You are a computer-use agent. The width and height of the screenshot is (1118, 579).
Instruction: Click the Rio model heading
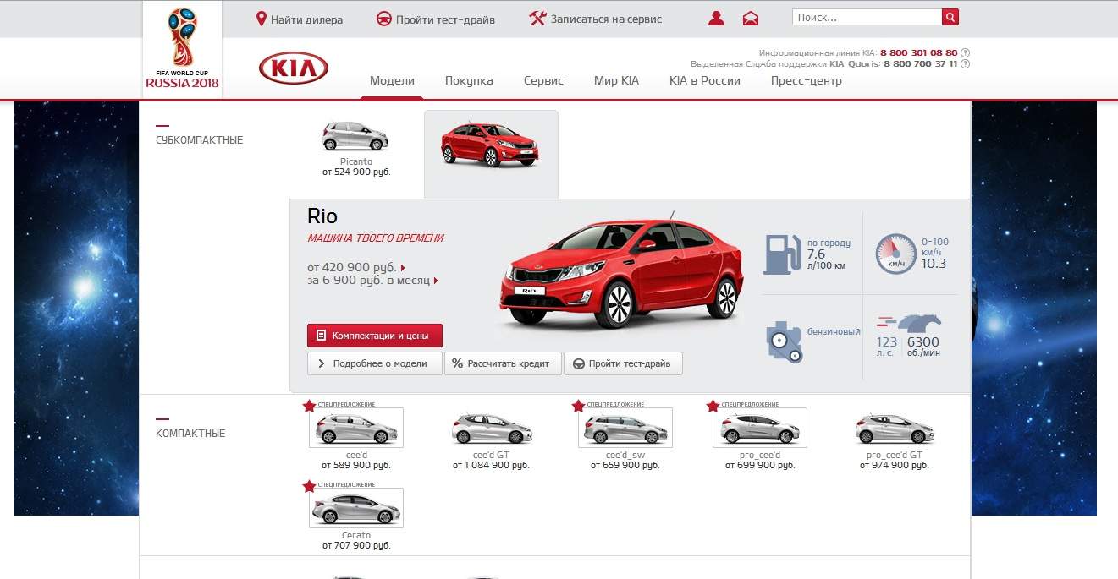322,216
